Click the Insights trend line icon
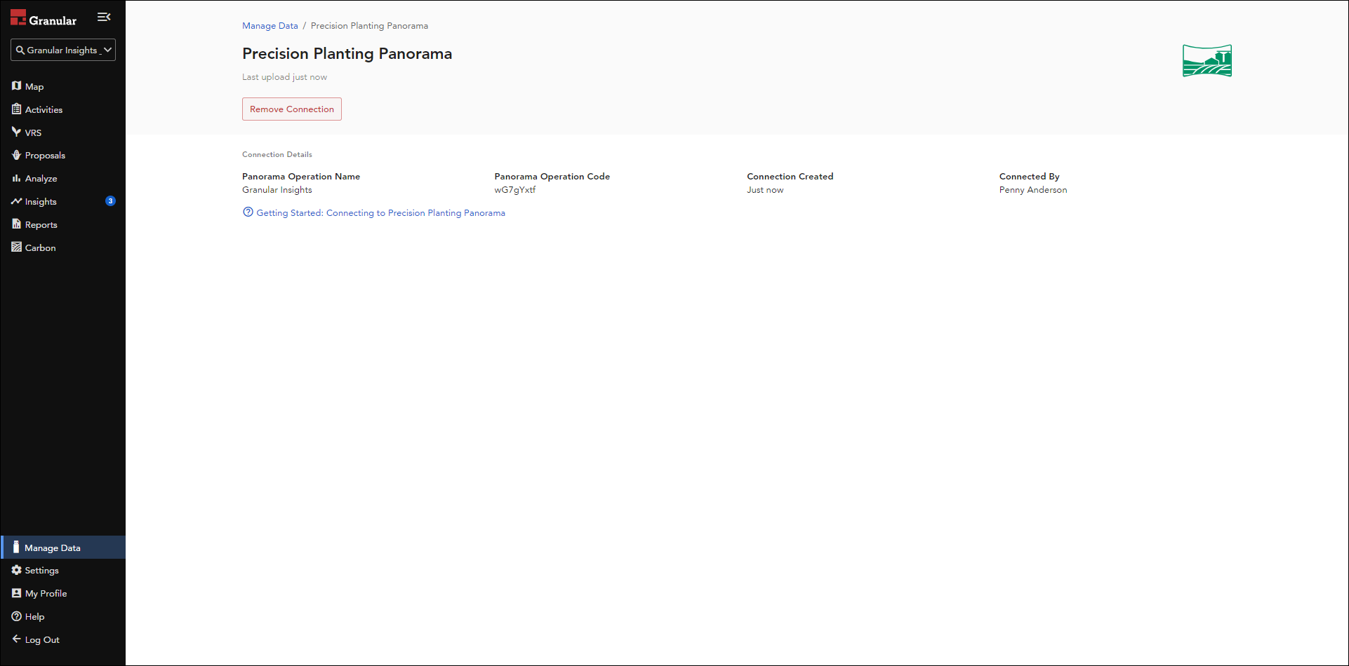Screen dimensions: 1349x666 tap(16, 201)
